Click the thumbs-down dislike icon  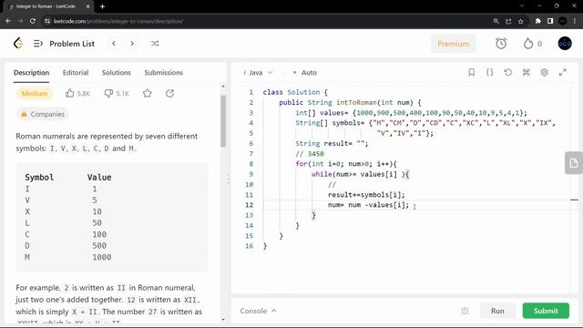coord(108,93)
